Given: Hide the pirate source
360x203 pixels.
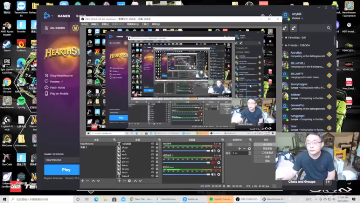Looking at the screenshot, I should click(x=153, y=161).
